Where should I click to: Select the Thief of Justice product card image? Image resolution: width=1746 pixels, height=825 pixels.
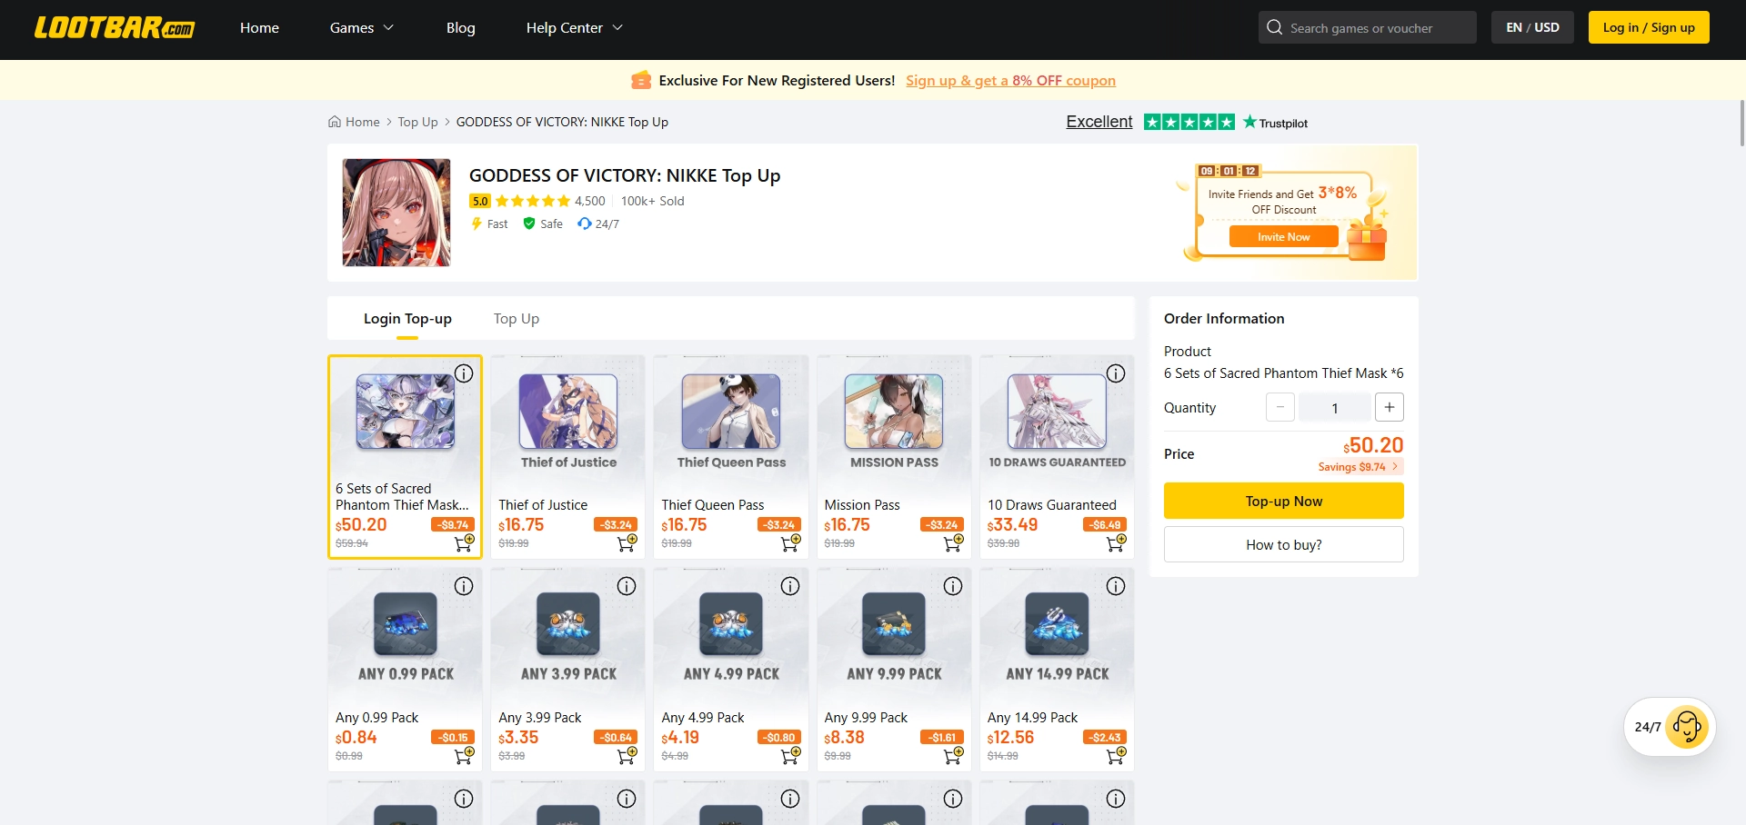click(568, 412)
